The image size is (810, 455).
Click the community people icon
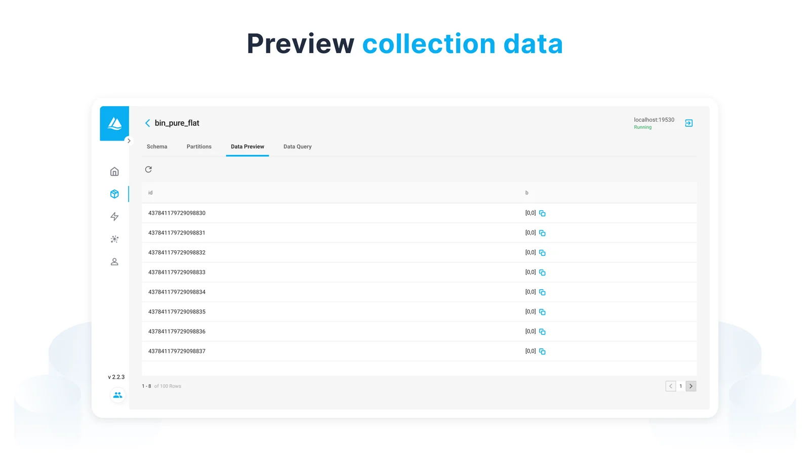tap(117, 395)
